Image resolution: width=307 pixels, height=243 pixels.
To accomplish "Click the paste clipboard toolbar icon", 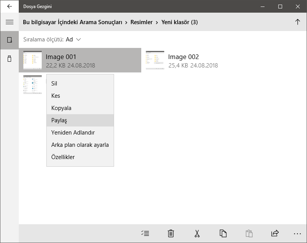I will click(x=249, y=233).
